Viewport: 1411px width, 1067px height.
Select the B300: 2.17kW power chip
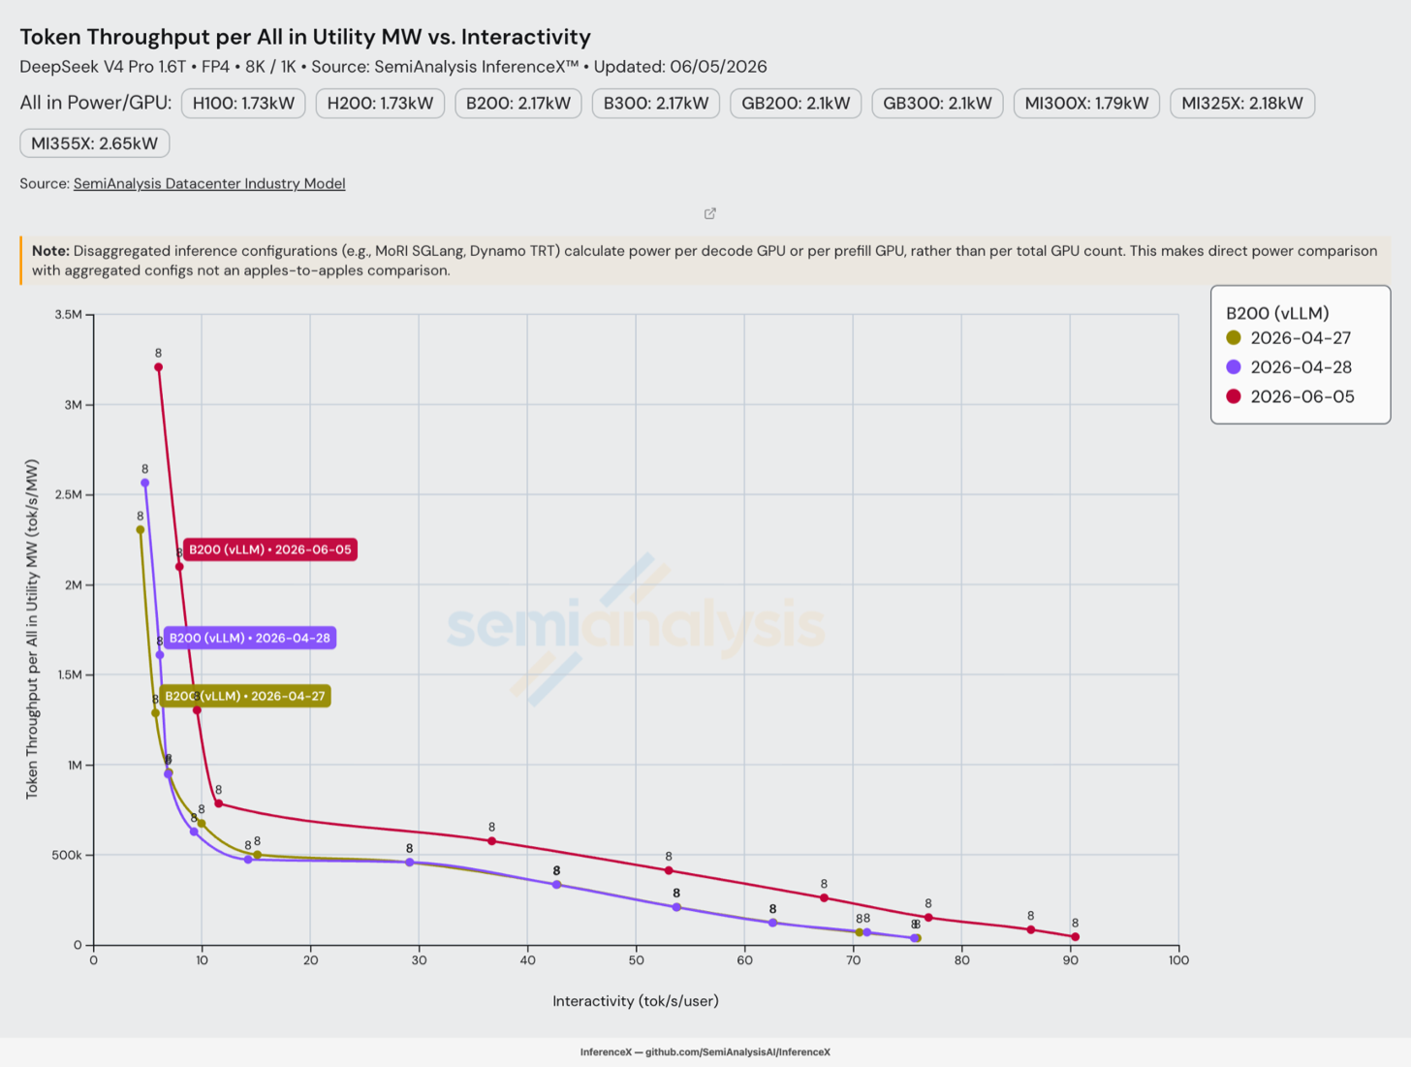pos(656,103)
